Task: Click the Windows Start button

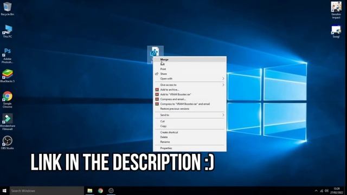Action: pyautogui.click(x=4, y=191)
